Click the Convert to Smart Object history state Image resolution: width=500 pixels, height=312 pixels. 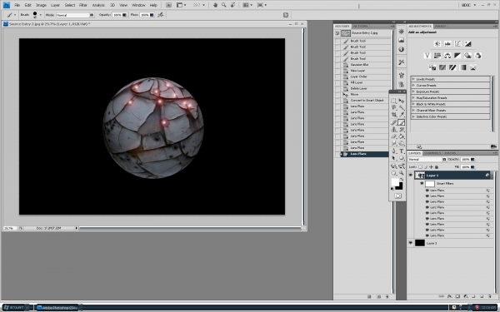click(x=366, y=101)
